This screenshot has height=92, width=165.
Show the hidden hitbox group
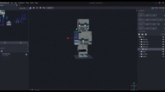tap(163, 56)
